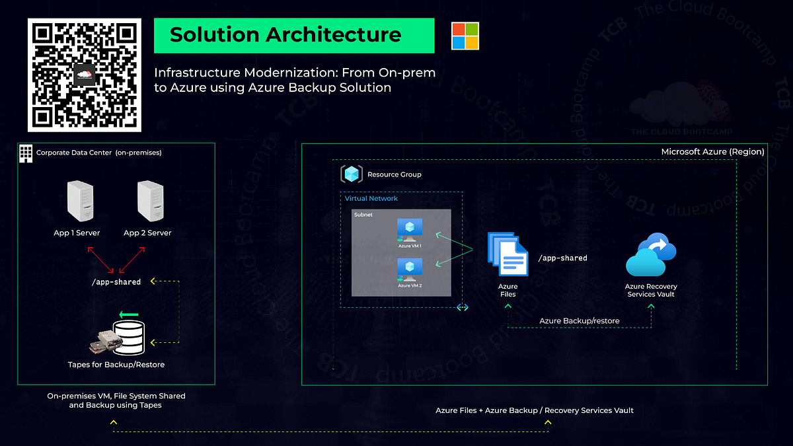
Task: Click the Corporate Data Center building icon
Action: point(25,153)
